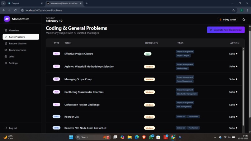
Task: Click the 0 Day streak badge
Action: point(227,20)
